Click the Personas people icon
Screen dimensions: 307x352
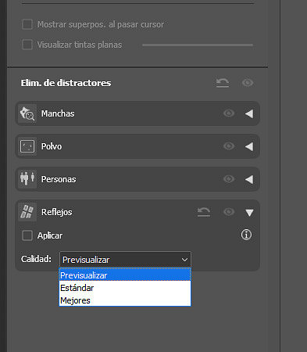click(x=27, y=179)
